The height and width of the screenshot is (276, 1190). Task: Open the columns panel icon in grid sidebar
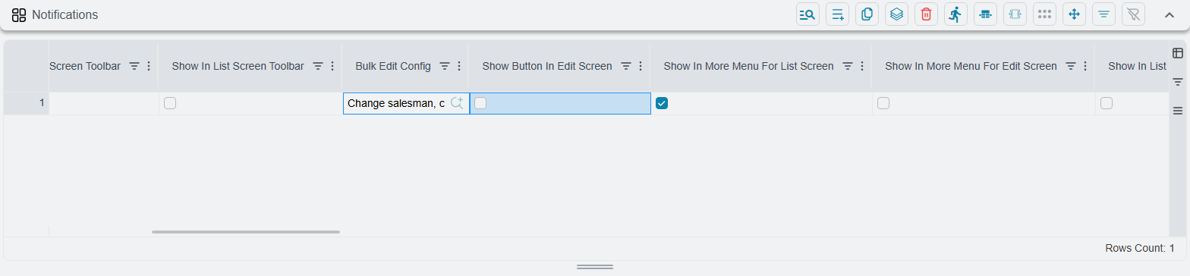point(1178,53)
